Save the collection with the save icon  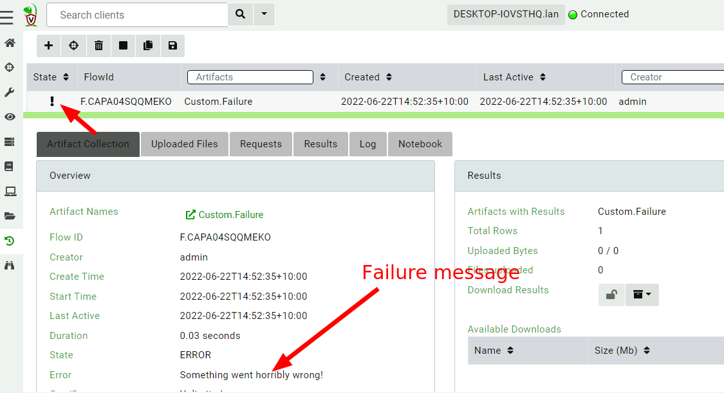point(172,46)
